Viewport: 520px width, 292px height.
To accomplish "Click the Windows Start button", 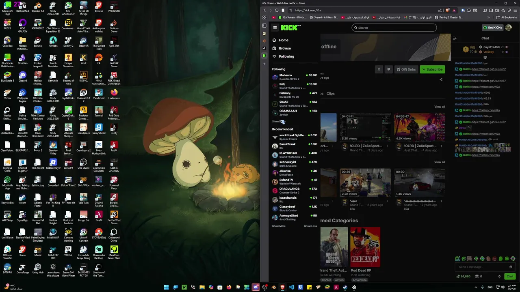I will tap(166, 287).
